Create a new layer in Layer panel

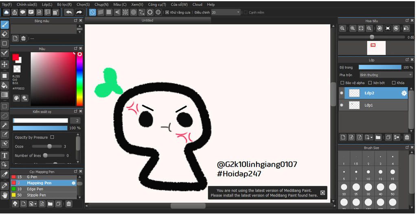click(x=343, y=137)
